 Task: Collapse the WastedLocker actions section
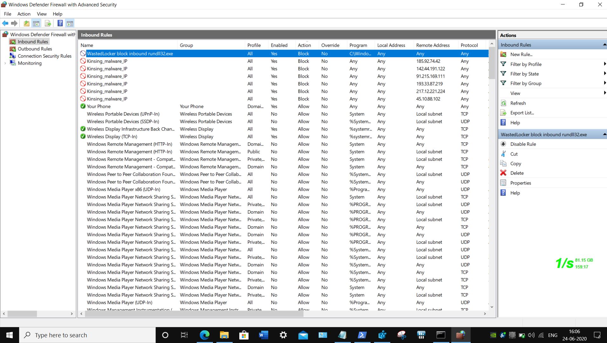coord(604,134)
